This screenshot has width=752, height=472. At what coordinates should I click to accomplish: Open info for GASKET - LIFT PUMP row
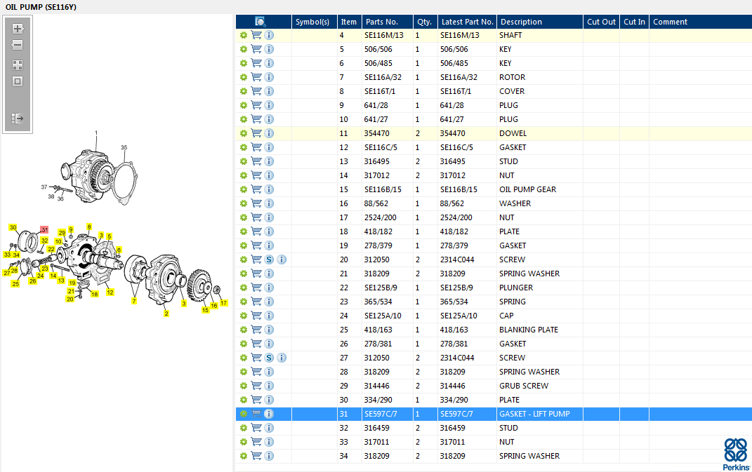coord(269,414)
